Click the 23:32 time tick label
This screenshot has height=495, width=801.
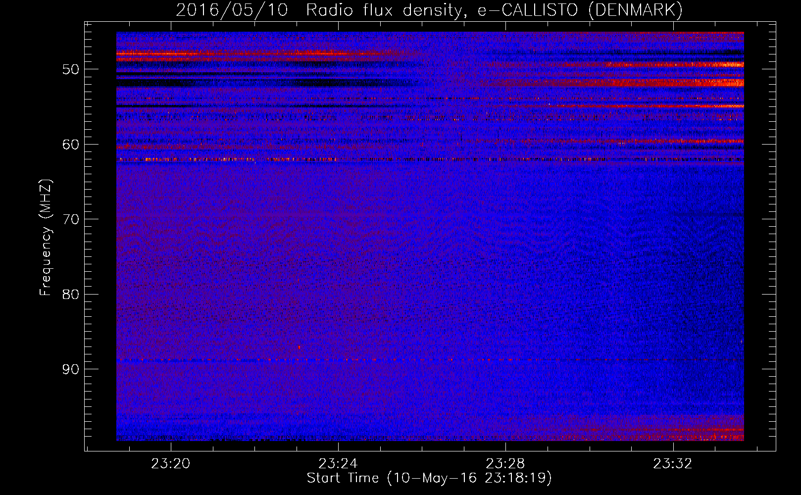[x=673, y=464]
